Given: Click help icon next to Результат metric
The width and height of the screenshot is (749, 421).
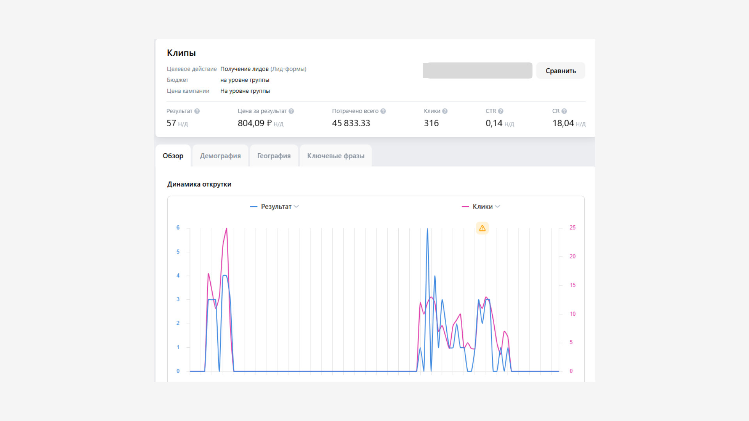Looking at the screenshot, I should (x=197, y=111).
